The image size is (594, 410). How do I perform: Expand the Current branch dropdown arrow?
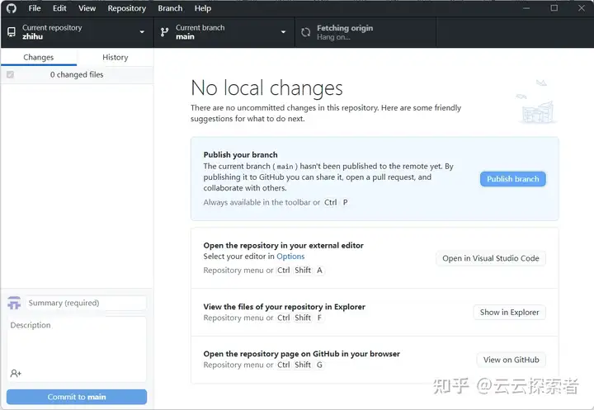[x=283, y=32]
